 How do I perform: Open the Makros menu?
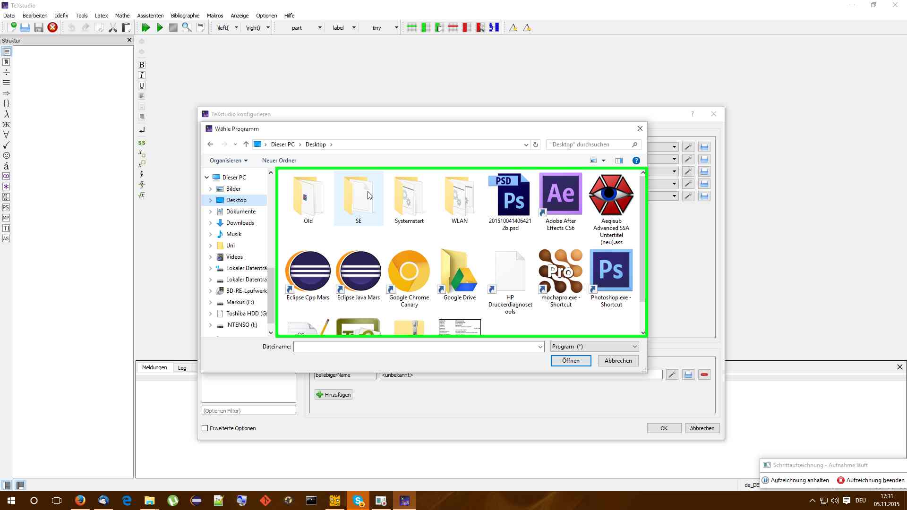215,16
